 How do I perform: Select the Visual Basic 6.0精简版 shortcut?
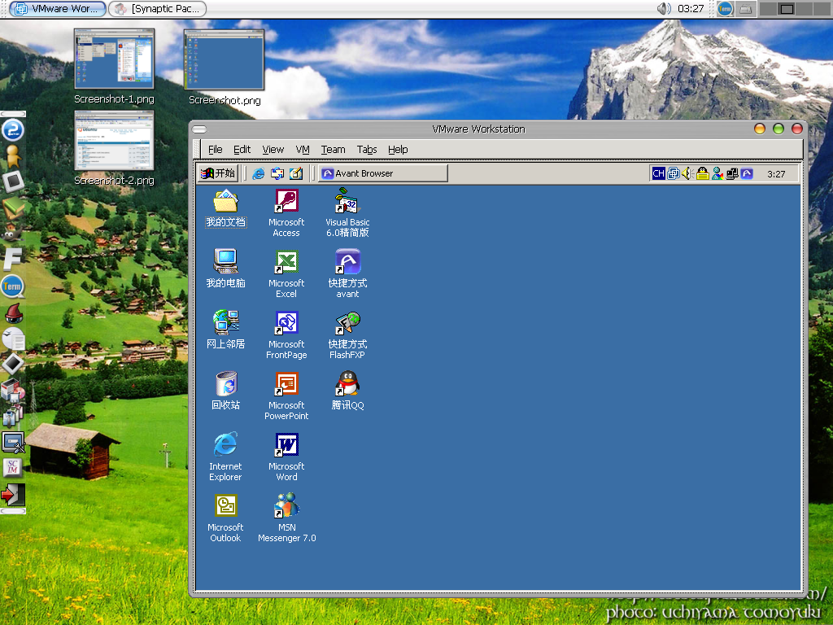pyautogui.click(x=347, y=202)
